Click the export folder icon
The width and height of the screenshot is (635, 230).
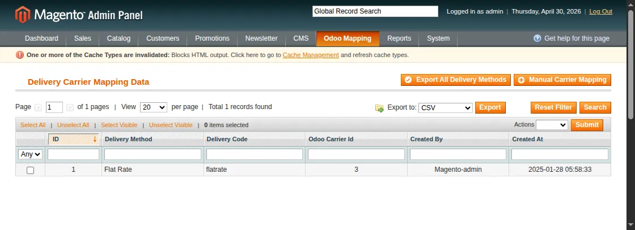click(x=379, y=108)
